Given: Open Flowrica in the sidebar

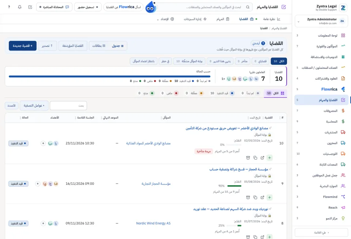Looking at the screenshot, I should [321, 89].
